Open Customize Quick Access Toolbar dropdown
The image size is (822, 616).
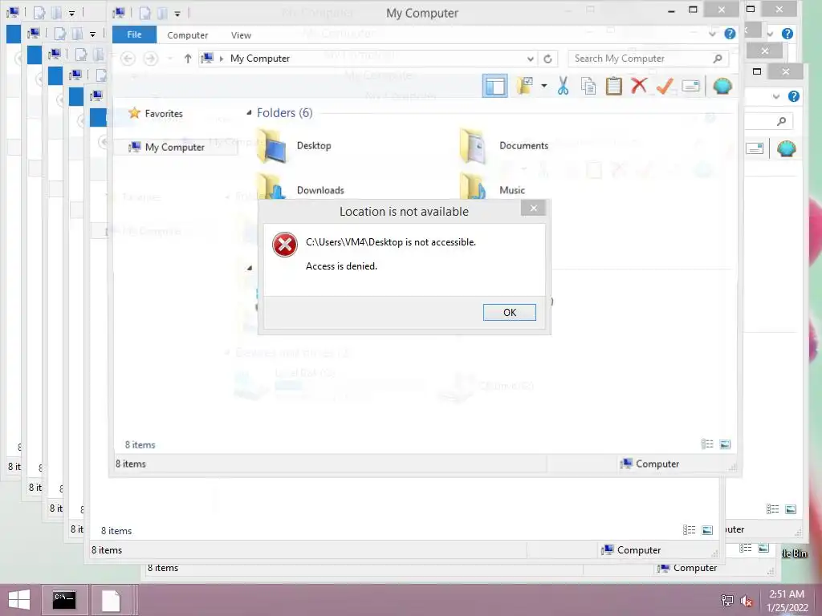177,14
